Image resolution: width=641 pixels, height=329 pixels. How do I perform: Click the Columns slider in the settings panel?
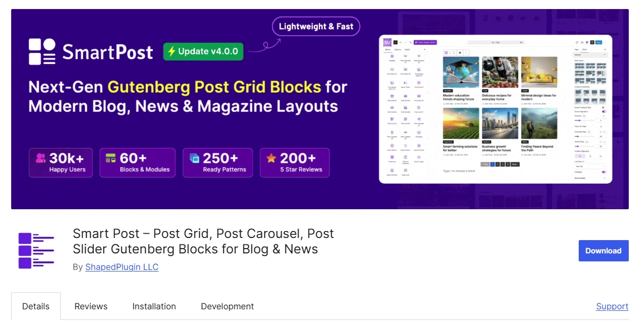tap(584, 120)
